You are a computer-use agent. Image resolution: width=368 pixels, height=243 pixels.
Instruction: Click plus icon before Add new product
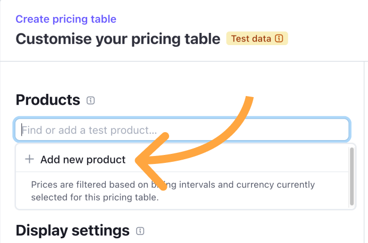(x=30, y=159)
